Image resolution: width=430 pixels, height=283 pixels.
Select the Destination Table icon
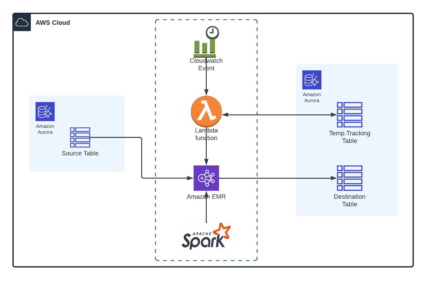coord(349,178)
